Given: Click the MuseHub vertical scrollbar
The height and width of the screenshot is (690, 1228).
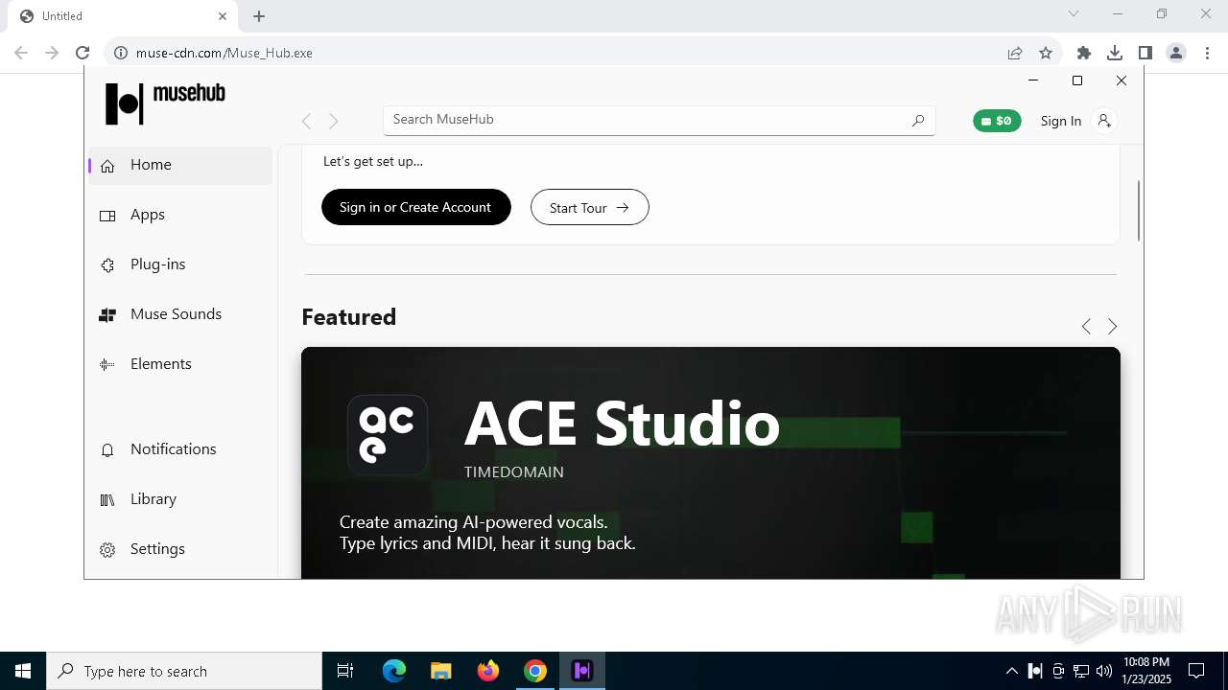Looking at the screenshot, I should [x=1139, y=211].
